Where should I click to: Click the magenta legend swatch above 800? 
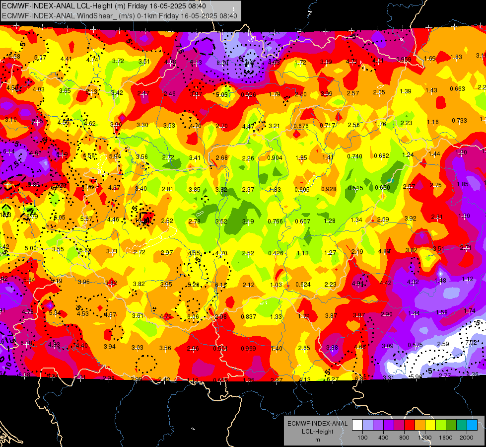coord(399,425)
